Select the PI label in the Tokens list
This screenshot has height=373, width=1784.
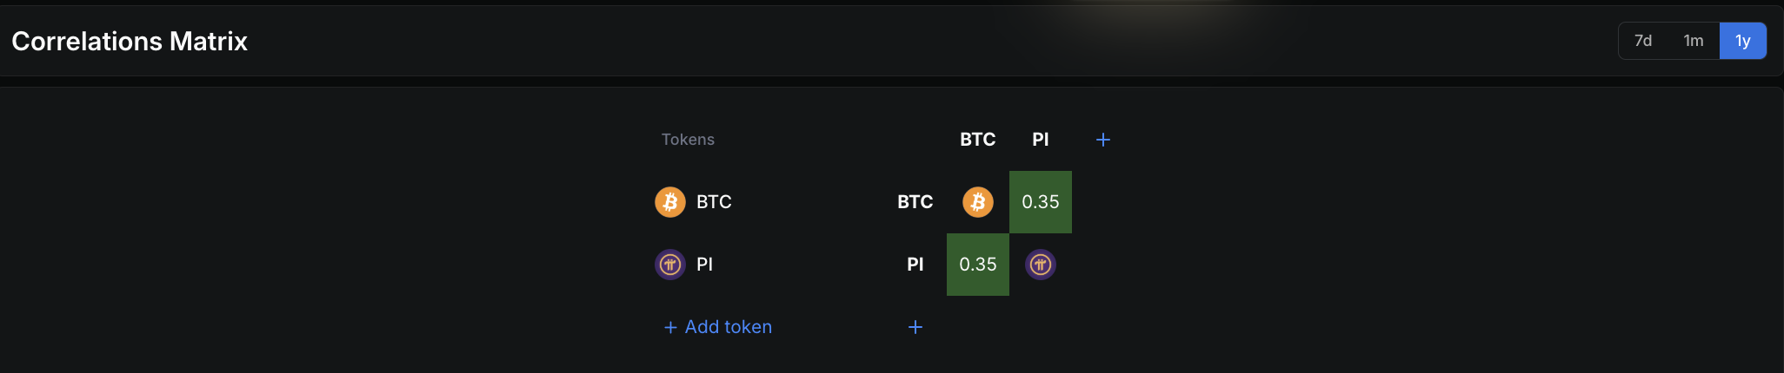pos(704,265)
